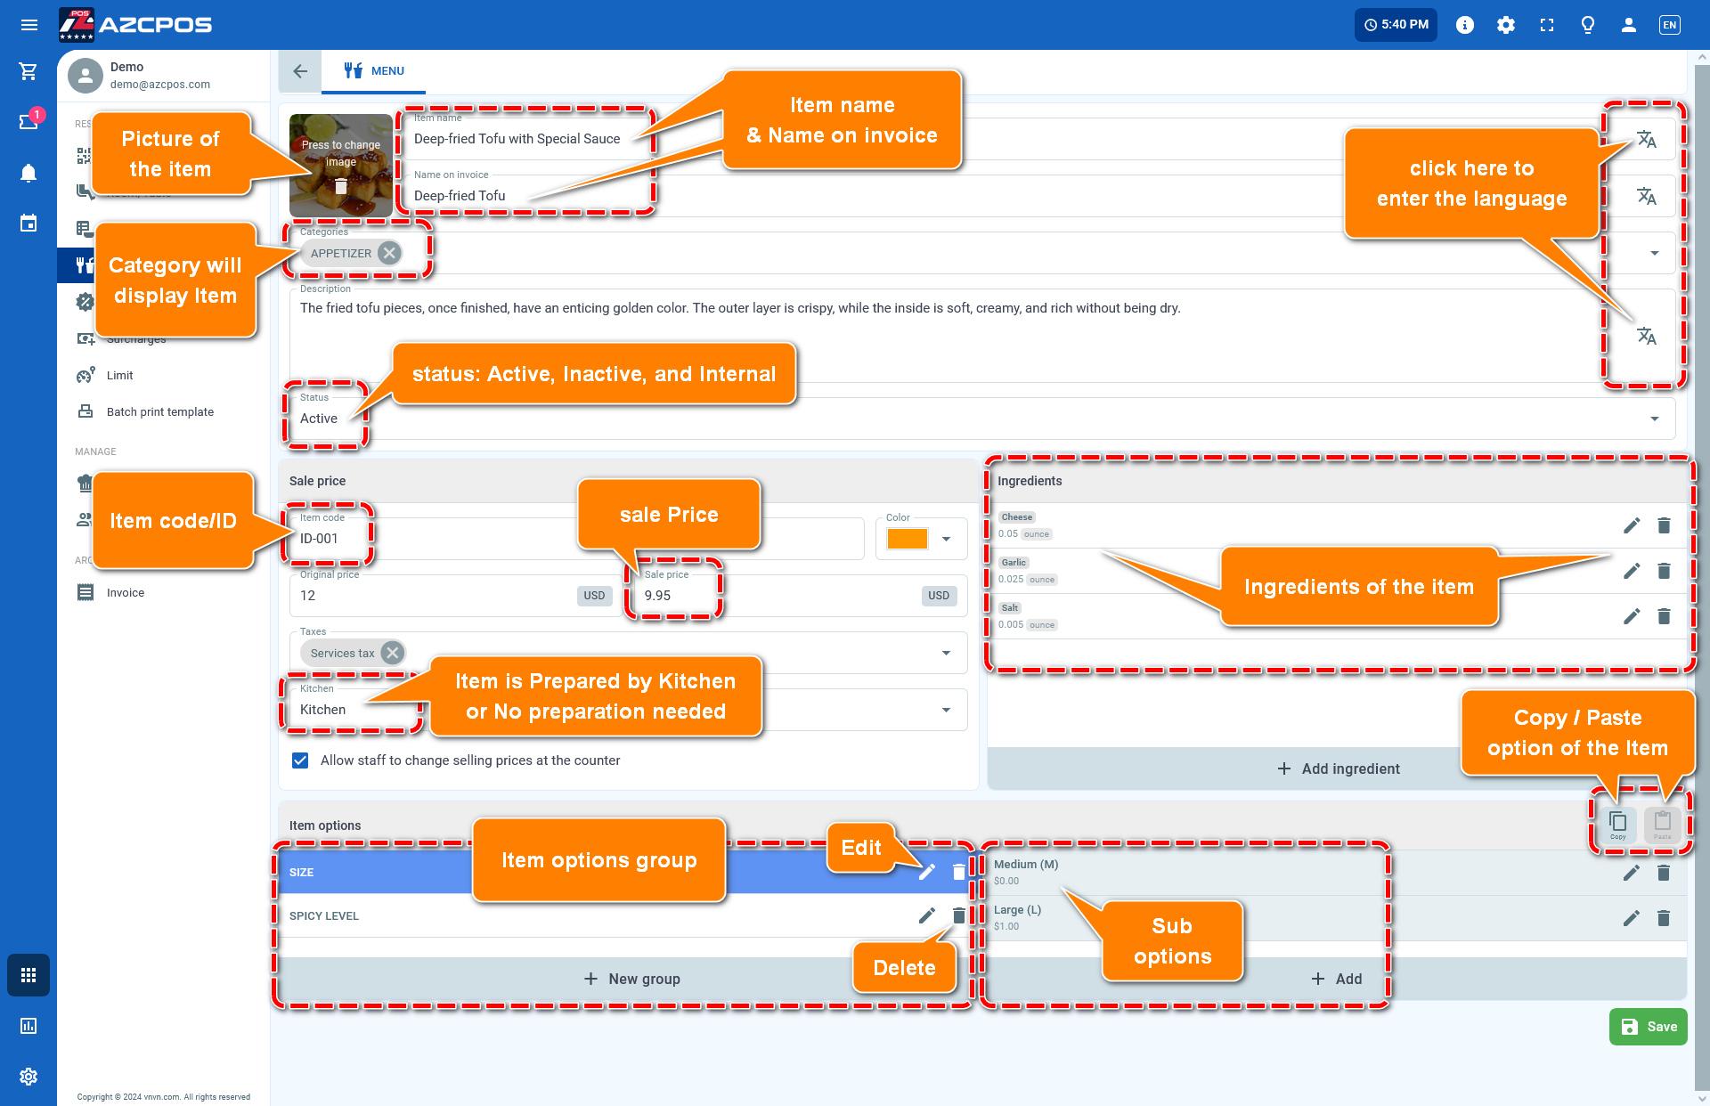Expand the Categories dropdown arrow

1655,253
